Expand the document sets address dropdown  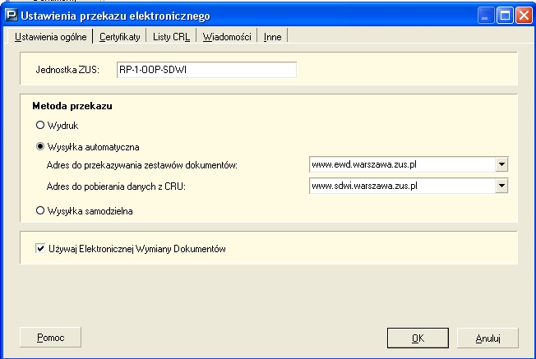(501, 165)
